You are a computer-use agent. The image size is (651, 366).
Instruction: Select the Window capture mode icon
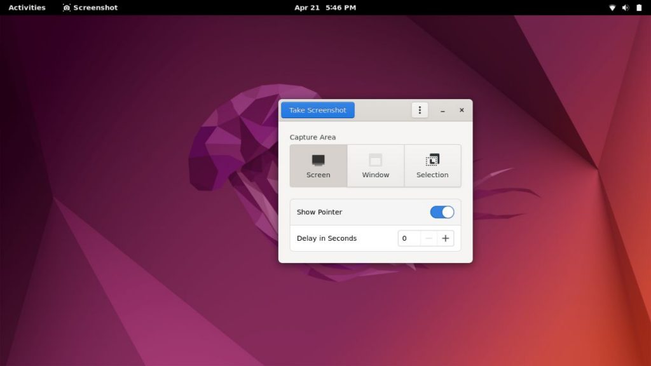[375, 159]
